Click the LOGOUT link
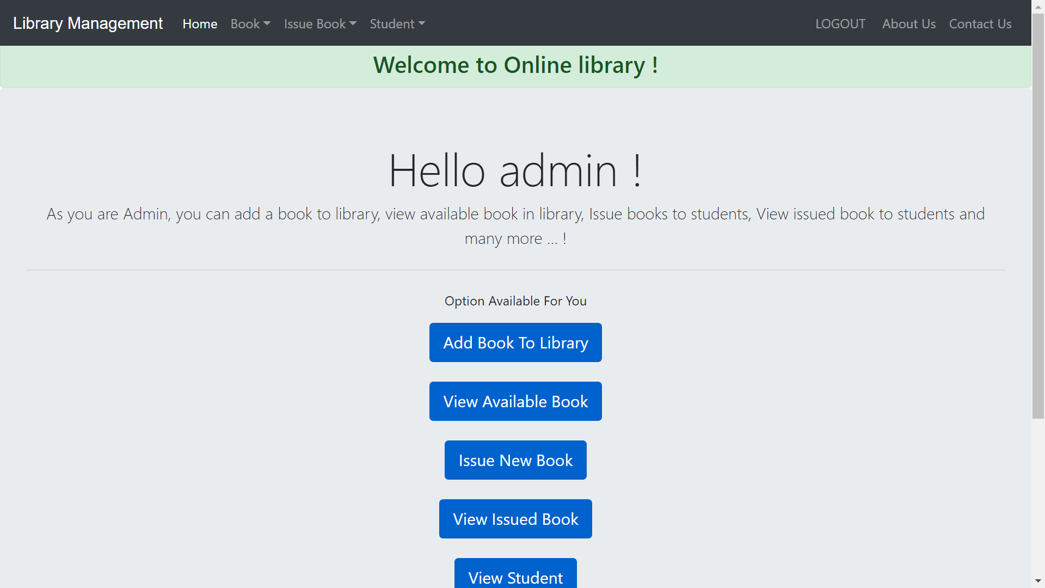Viewport: 1045px width, 588px height. pos(840,24)
